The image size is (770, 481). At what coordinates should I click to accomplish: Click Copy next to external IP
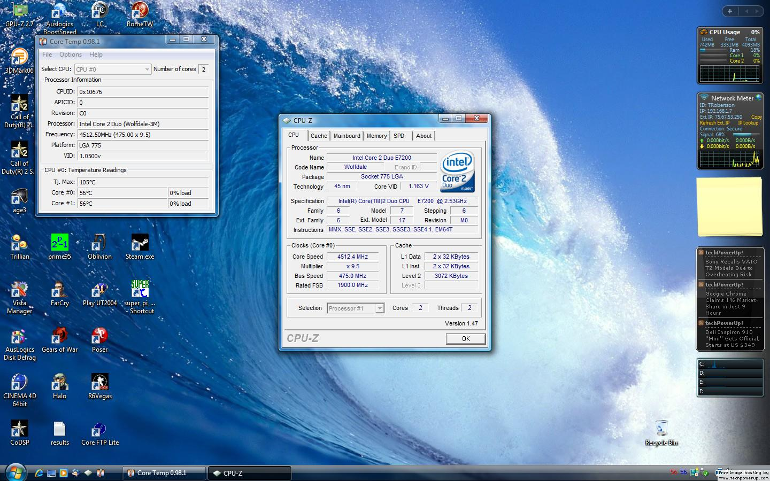click(x=757, y=117)
